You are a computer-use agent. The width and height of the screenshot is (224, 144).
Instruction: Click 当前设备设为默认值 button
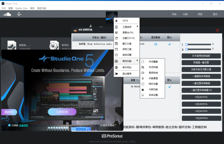tap(201, 69)
